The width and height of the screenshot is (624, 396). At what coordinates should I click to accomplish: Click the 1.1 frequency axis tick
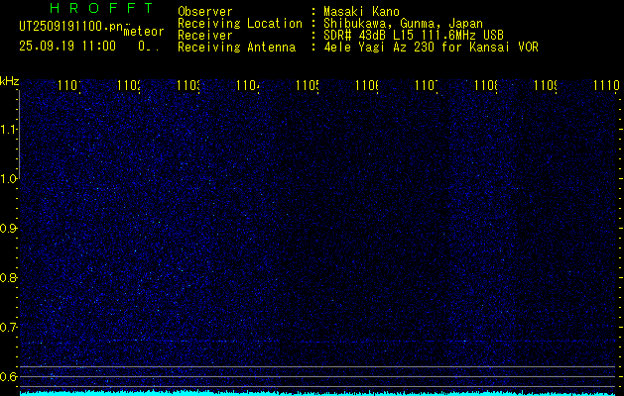(x=9, y=130)
